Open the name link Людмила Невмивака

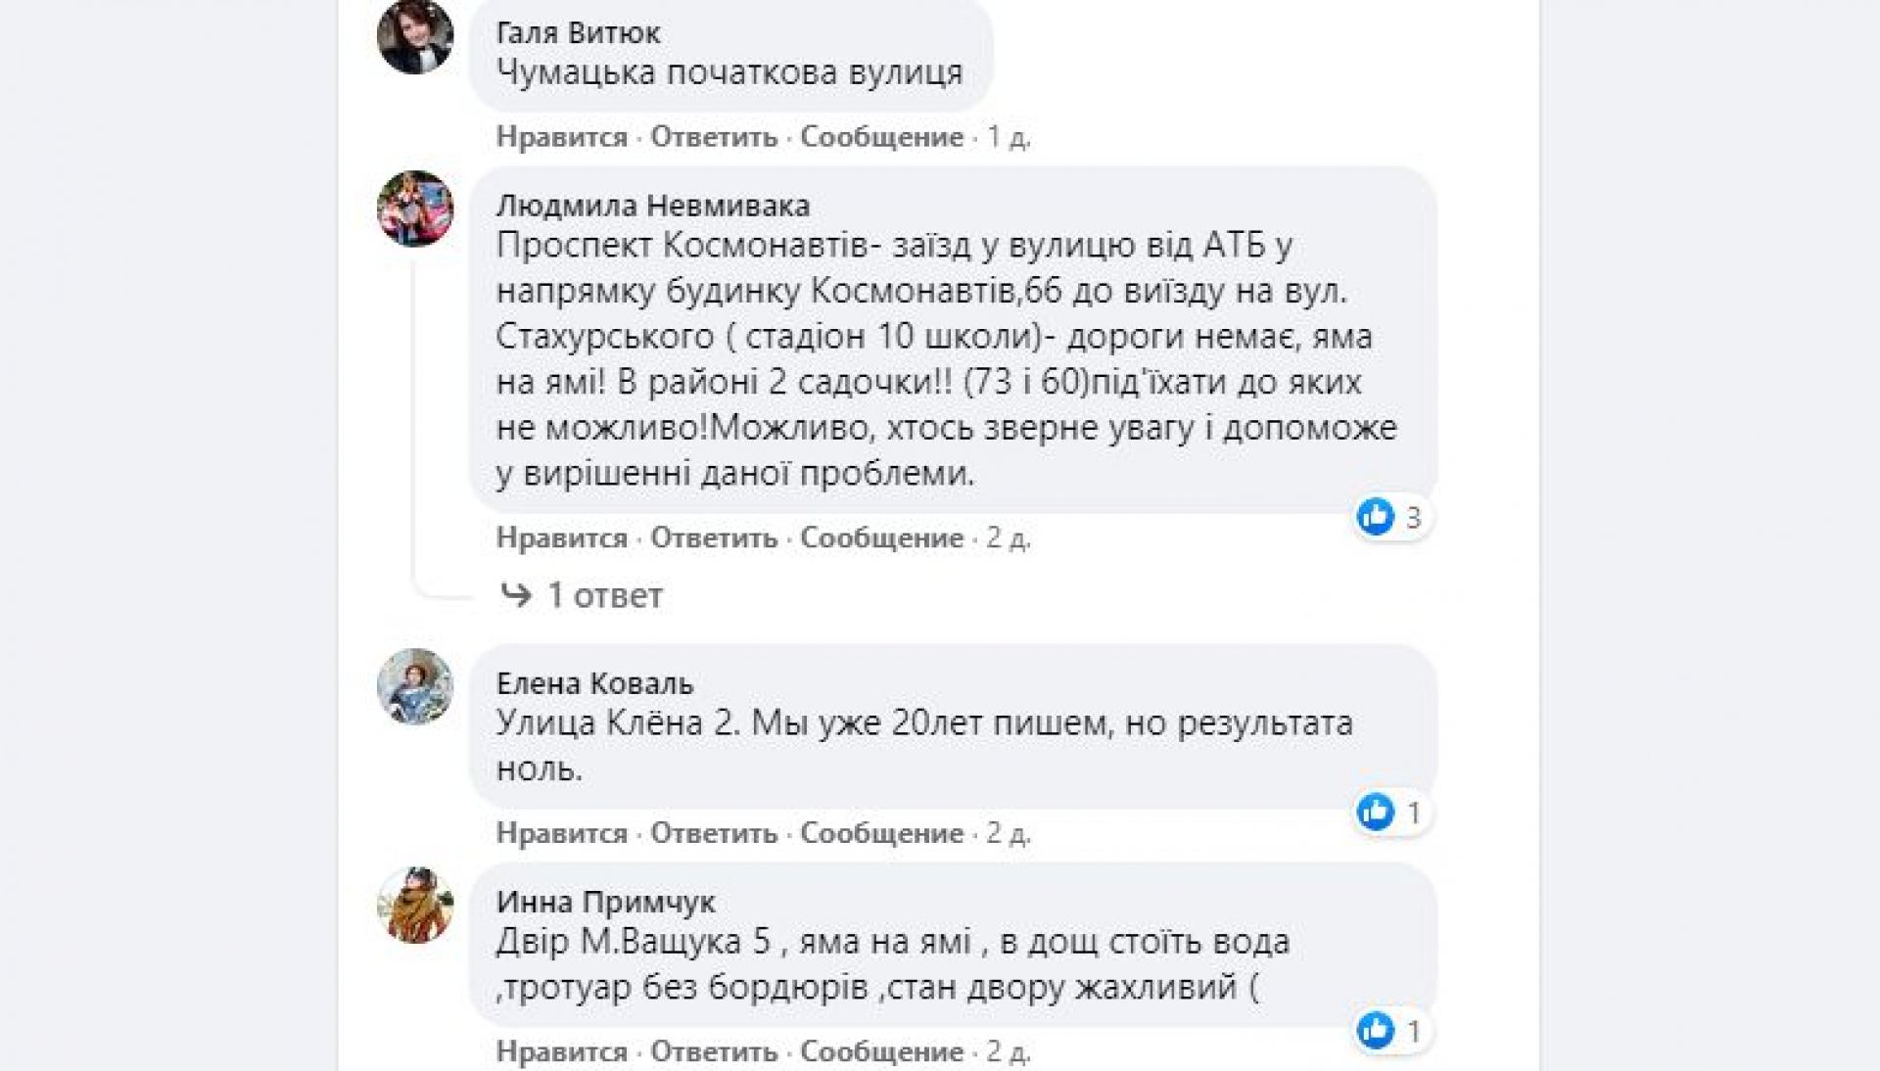pos(653,206)
